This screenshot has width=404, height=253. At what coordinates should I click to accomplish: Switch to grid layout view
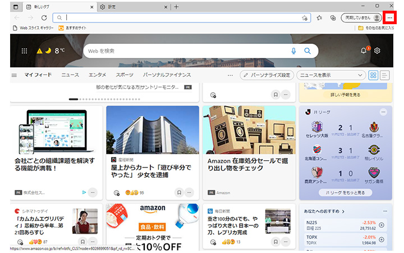tap(373, 75)
